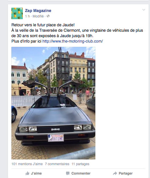This screenshot has height=178, width=150.
Task: Open the Zap Magazine page name link
Action: 38,11
